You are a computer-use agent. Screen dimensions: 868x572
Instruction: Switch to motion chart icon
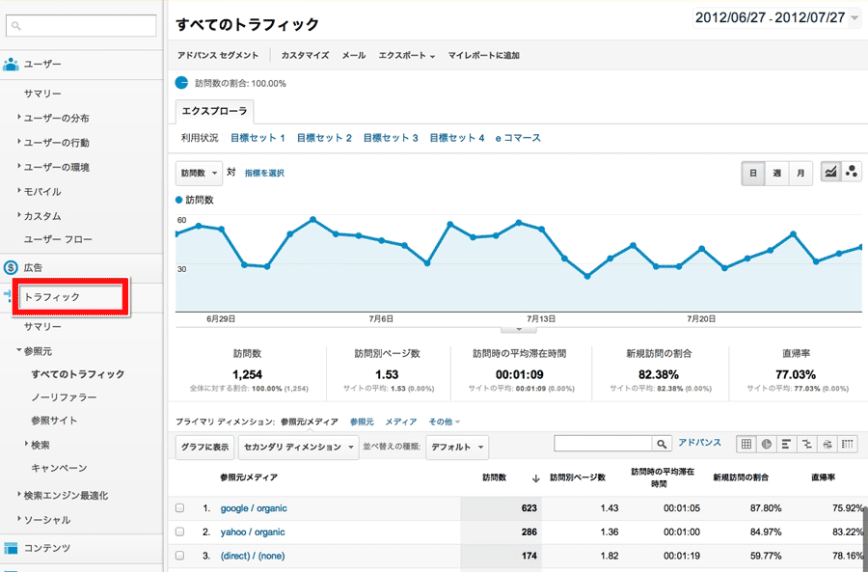[x=852, y=173]
